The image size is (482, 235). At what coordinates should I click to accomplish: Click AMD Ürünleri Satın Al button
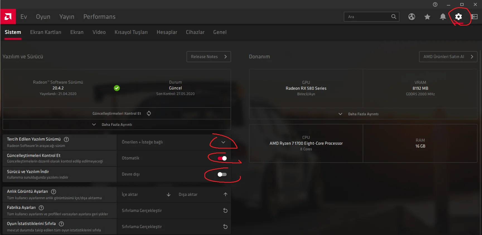coord(448,57)
